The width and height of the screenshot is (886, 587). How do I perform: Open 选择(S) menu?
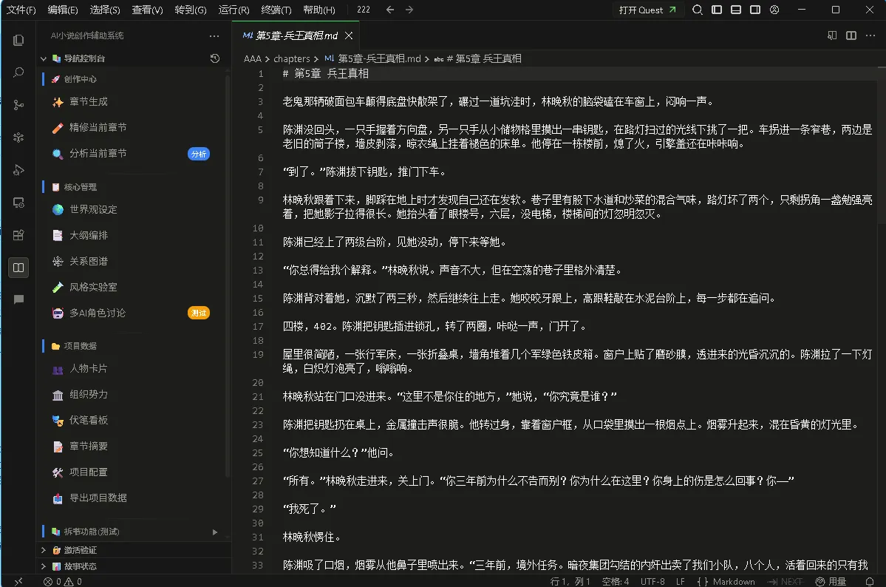coord(105,10)
